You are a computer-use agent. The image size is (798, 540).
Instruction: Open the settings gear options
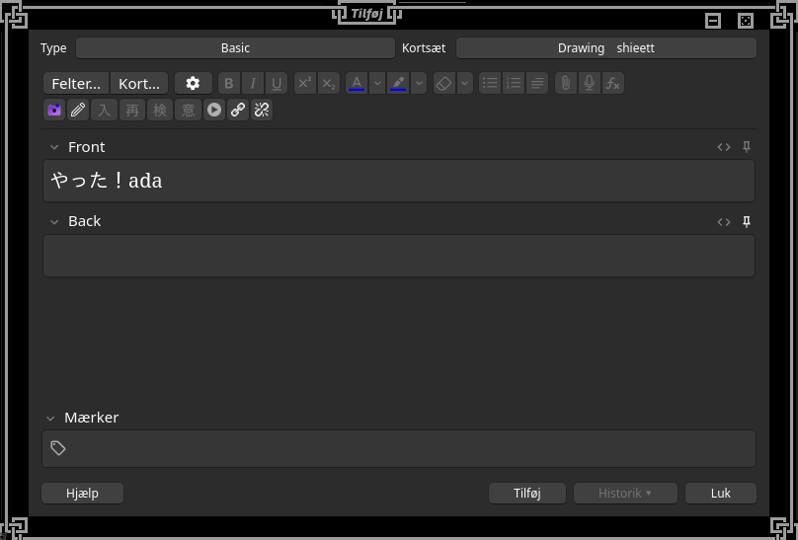click(193, 83)
